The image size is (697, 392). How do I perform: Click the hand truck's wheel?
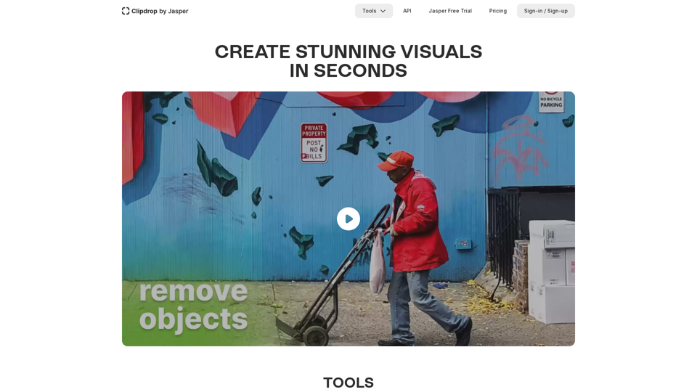tap(316, 335)
